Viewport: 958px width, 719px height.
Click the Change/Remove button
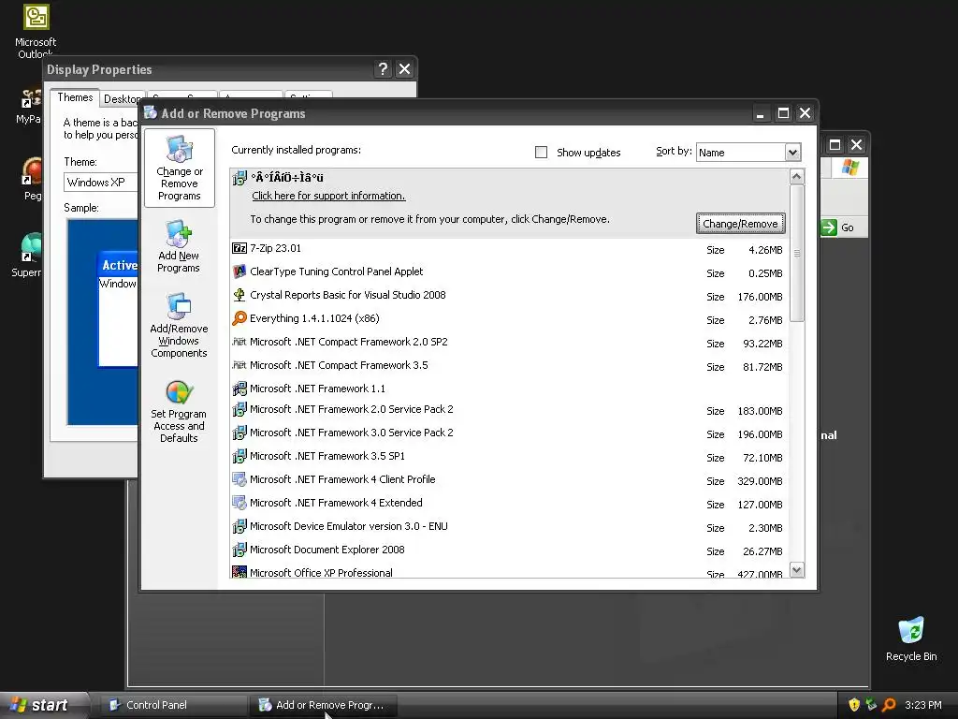coord(740,224)
